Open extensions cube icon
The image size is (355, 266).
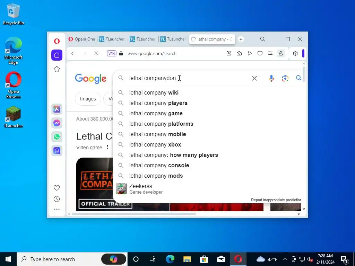coord(295,53)
